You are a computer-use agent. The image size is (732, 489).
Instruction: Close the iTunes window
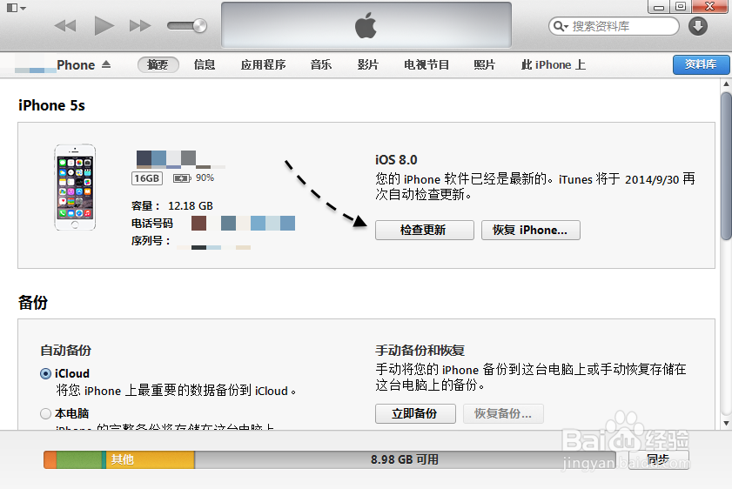(710, 7)
